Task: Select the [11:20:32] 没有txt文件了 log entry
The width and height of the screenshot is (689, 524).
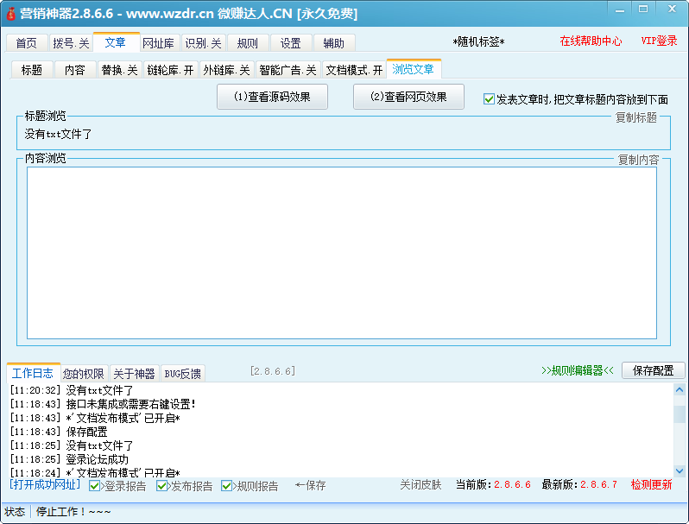Action: pos(72,390)
